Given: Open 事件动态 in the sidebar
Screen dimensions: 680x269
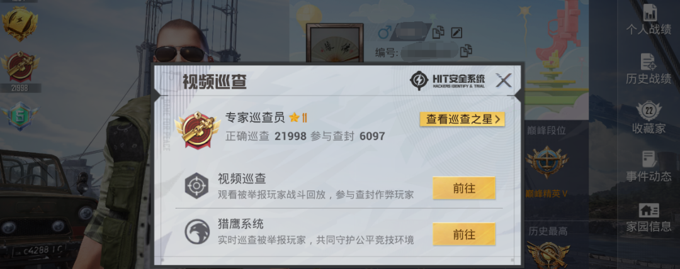Looking at the screenshot, I should pyautogui.click(x=649, y=167).
